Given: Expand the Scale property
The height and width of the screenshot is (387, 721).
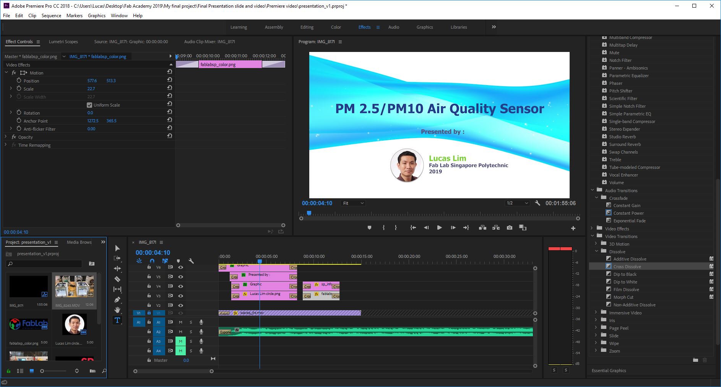Looking at the screenshot, I should pyautogui.click(x=11, y=88).
